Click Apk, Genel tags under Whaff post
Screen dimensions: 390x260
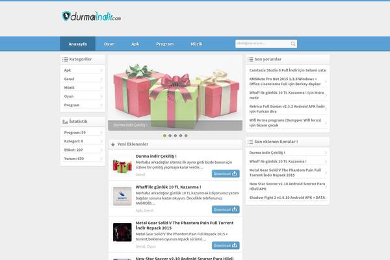pyautogui.click(x=144, y=211)
